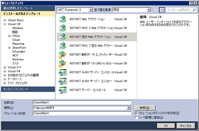Screen dimensions: 199x131
Task: Click the installed templates search box
Action: click(179, 10)
